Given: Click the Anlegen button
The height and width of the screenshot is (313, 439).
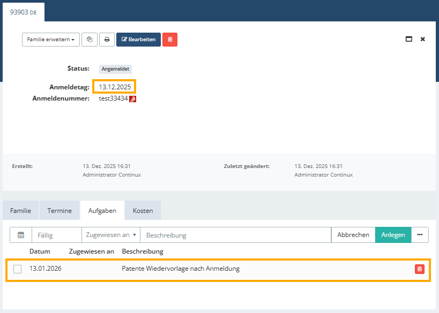Looking at the screenshot, I should tap(393, 235).
